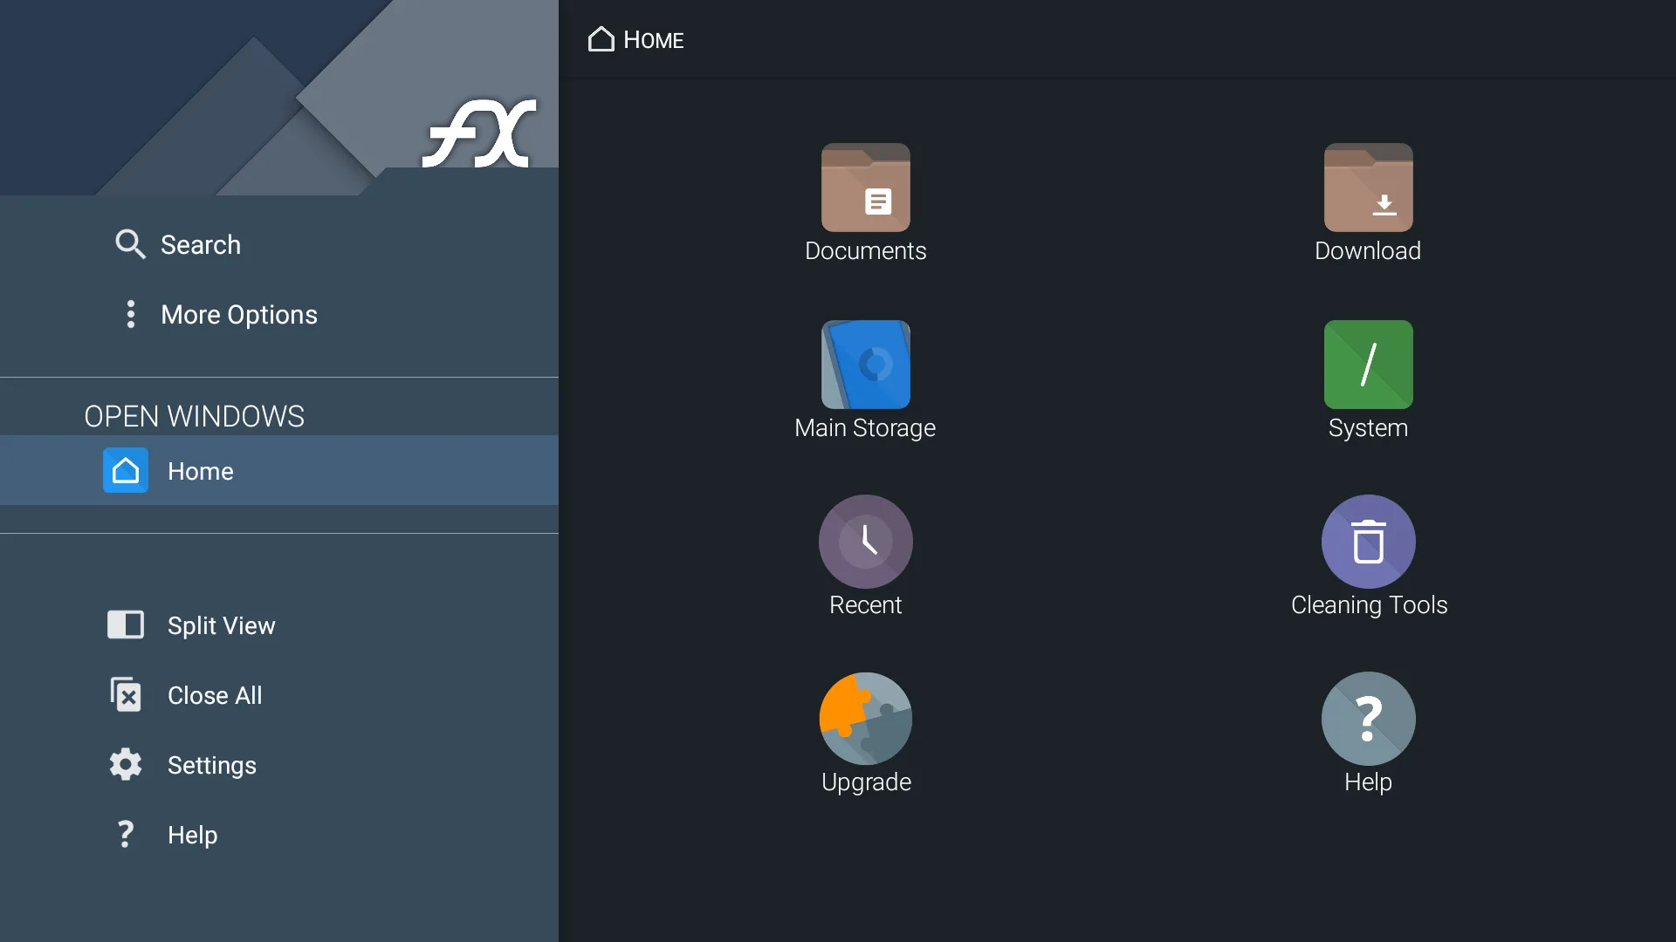The width and height of the screenshot is (1676, 942).
Task: Open Settings from the sidebar
Action: [x=279, y=764]
